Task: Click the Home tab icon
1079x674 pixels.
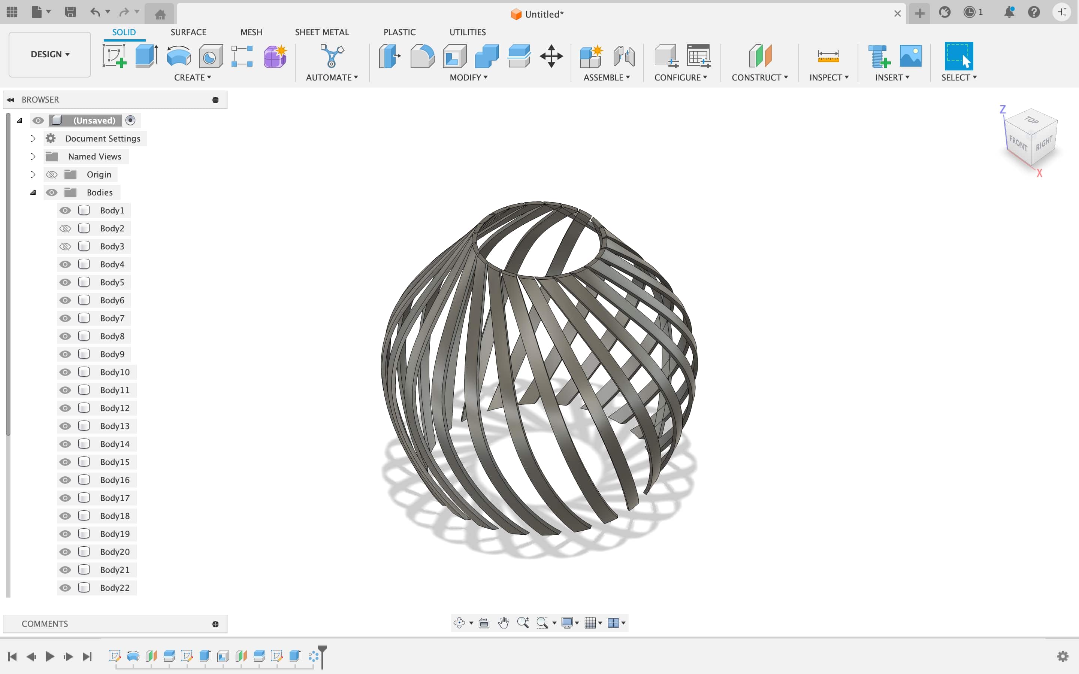Action: (x=160, y=14)
